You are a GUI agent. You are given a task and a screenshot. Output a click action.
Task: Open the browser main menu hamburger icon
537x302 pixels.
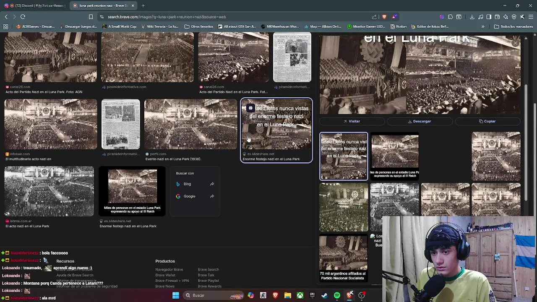(x=531, y=17)
